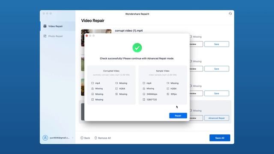This screenshot has height=154, width=274.
Task: Click the Sample Video 1280*720 resolution icon
Action: click(144, 100)
